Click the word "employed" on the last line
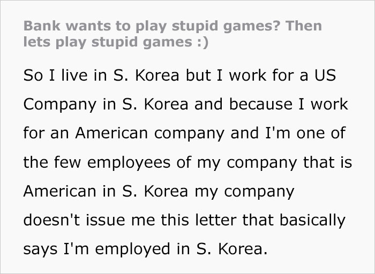The width and height of the screenshot is (375, 274). click(137, 248)
